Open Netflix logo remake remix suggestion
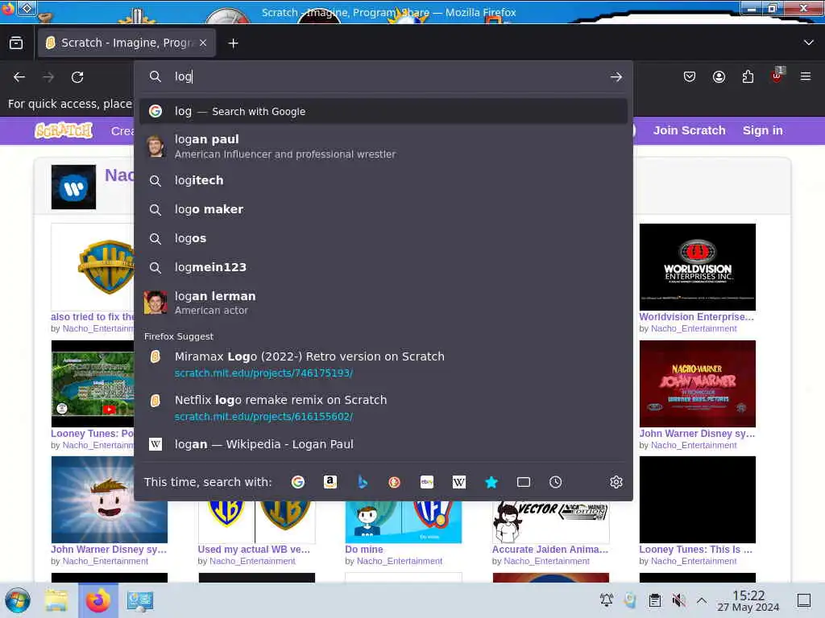The width and height of the screenshot is (825, 618). point(383,408)
